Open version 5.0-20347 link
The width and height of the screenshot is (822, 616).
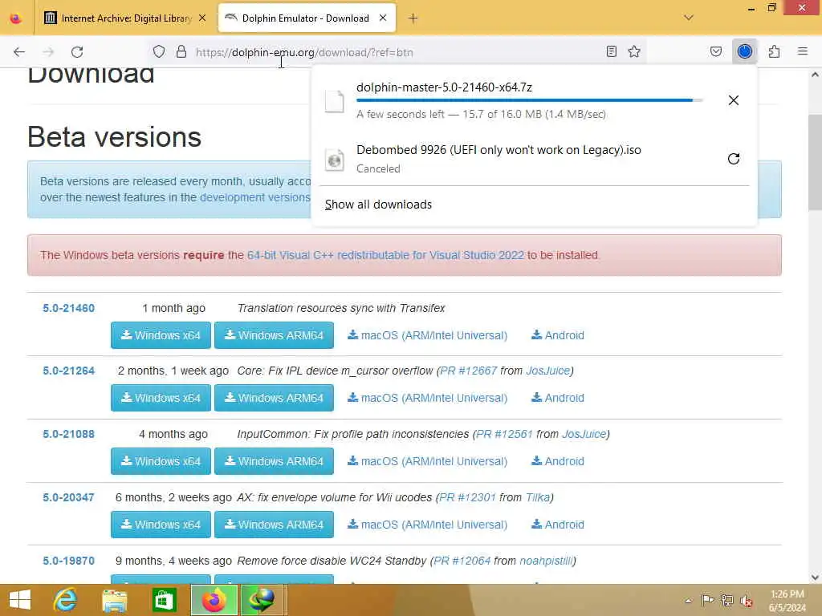coord(69,497)
